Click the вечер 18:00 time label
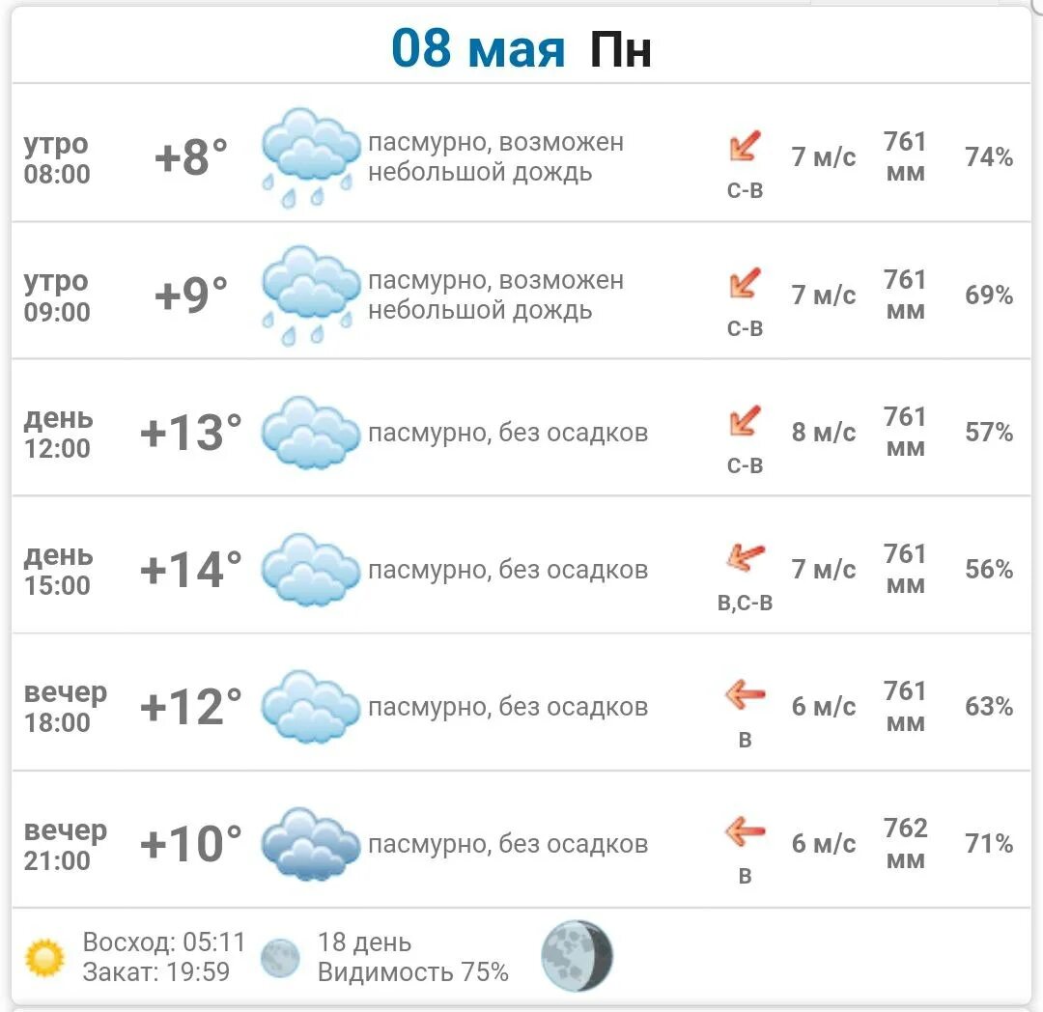This screenshot has height=1012, width=1043. [66, 707]
